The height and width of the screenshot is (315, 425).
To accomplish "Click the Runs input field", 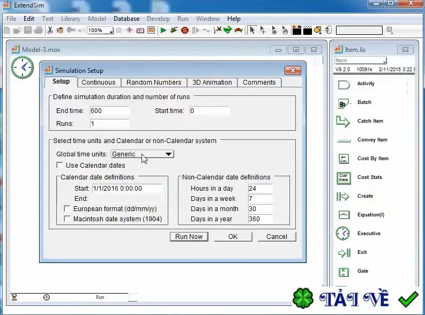I will [109, 124].
